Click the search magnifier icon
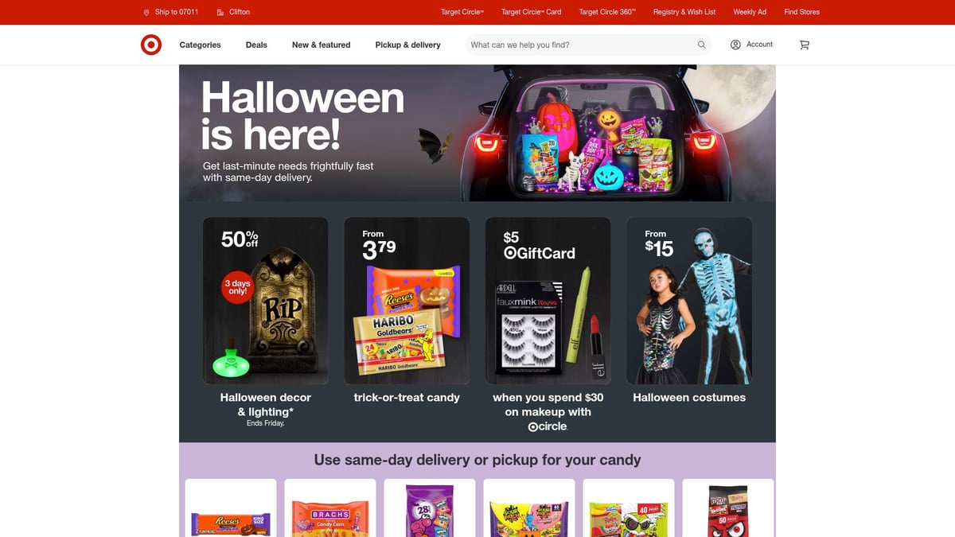The image size is (955, 537). click(x=702, y=45)
